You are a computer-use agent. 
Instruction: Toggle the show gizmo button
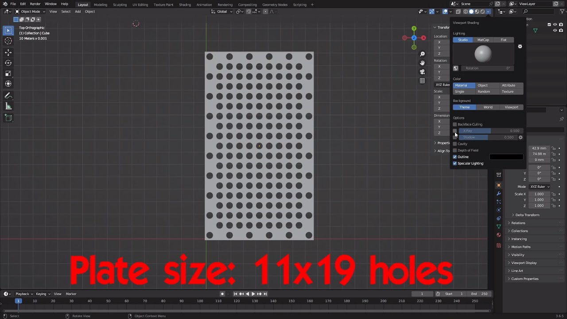click(x=431, y=12)
